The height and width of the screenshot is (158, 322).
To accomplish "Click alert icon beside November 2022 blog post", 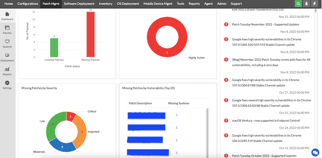I will 226,59.
